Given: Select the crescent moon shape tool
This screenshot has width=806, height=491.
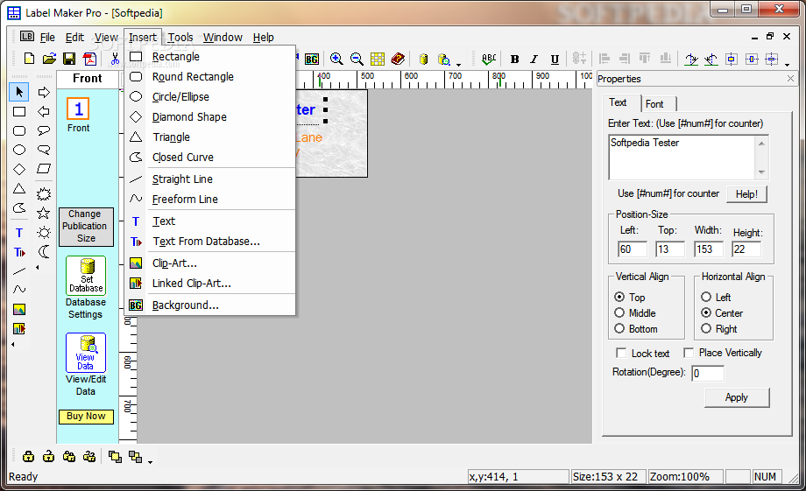Looking at the screenshot, I should 44,251.
